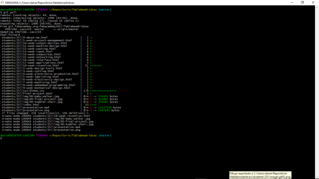Click 'Updating 496718d..cacccS0' line
Screen dimensions: 319x179
coord(21,32)
